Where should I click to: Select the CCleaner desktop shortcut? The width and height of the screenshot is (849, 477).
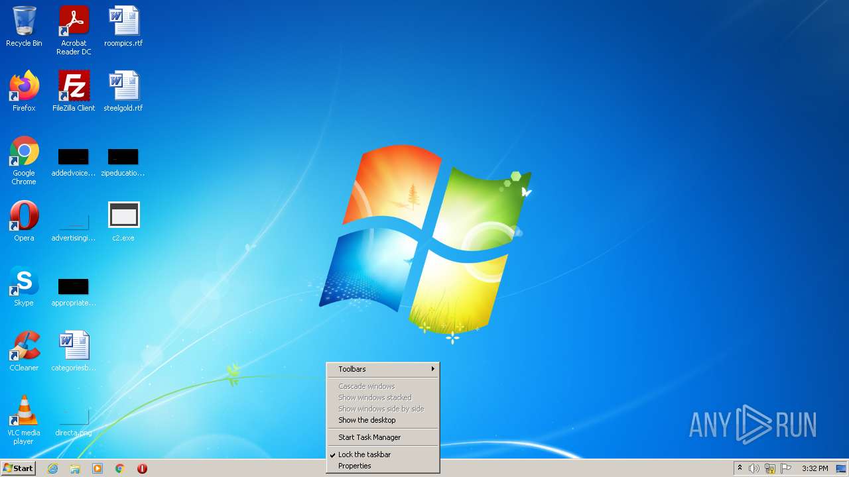[x=24, y=351]
